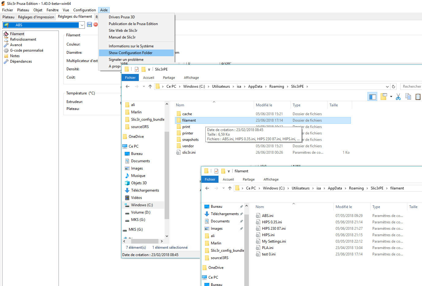Click the copy icon in Slic3rPE window toolbar
This screenshot has height=286, width=422.
click(x=408, y=97)
